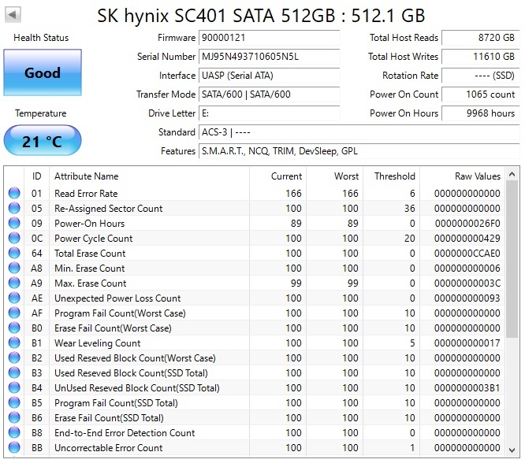
Task: Click the Worst column header
Action: point(334,176)
